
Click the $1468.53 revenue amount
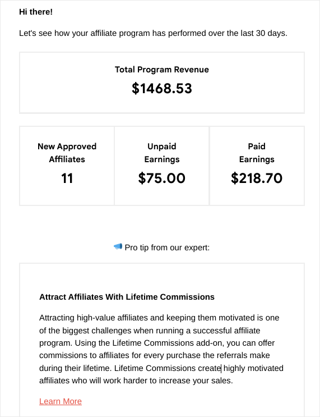click(x=162, y=88)
